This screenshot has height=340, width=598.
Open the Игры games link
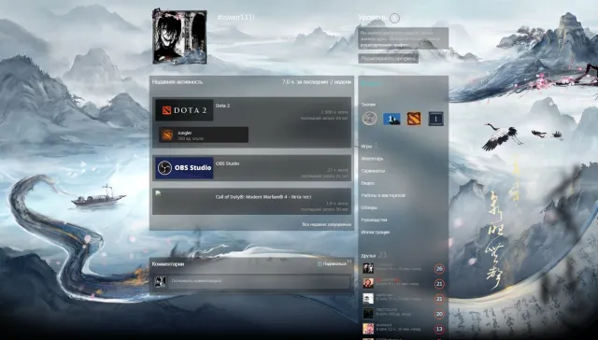point(366,147)
